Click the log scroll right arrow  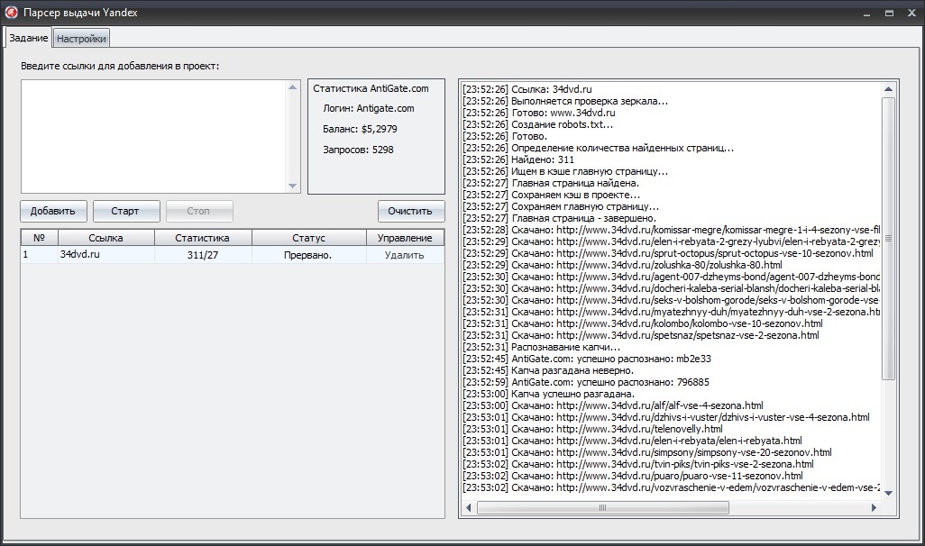pos(874,507)
